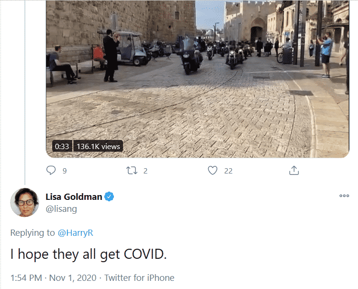Click the 1:54 PM timestamp
Viewport: 358px width, 289px height.
click(26, 278)
